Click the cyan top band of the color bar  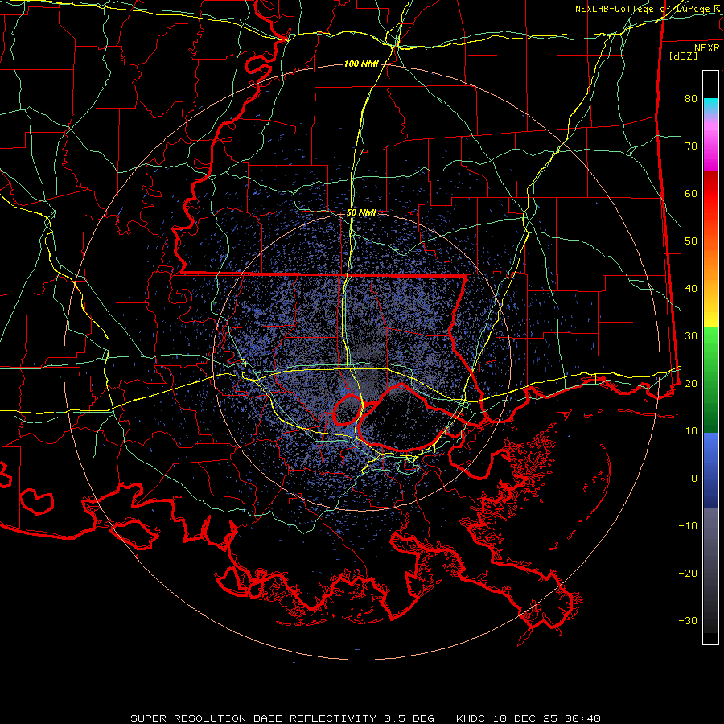(710, 106)
